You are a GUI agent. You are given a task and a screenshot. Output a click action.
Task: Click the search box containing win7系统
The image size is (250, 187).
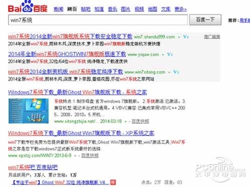click(x=98, y=20)
